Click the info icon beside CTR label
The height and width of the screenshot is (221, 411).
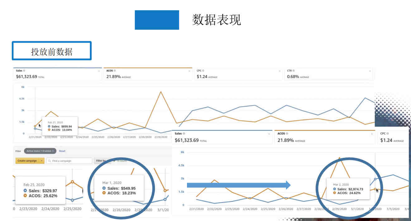294,71
